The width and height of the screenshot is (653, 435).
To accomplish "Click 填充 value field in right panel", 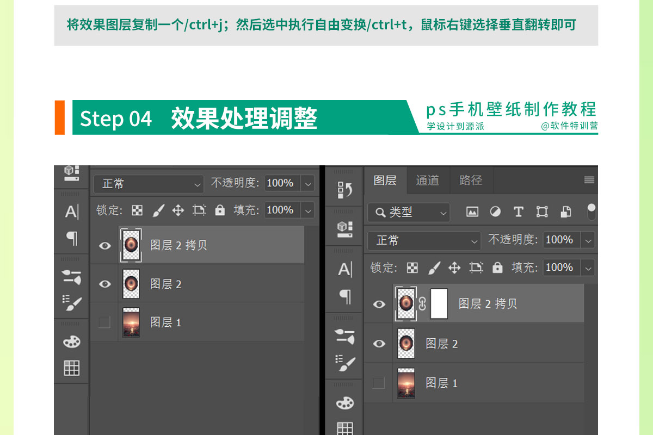I will (559, 268).
